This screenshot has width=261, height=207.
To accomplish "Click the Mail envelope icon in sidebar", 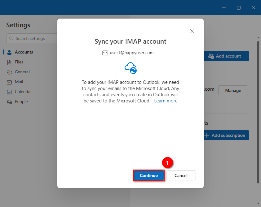I will point(9,82).
